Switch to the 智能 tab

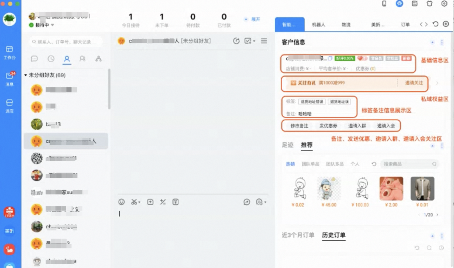(x=290, y=25)
